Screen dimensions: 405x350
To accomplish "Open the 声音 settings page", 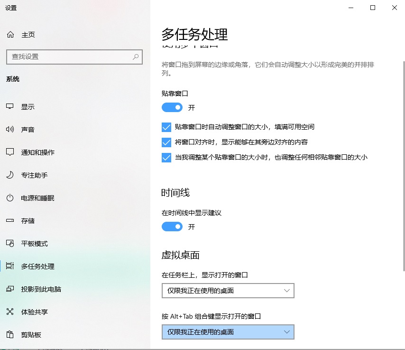I will (x=28, y=129).
